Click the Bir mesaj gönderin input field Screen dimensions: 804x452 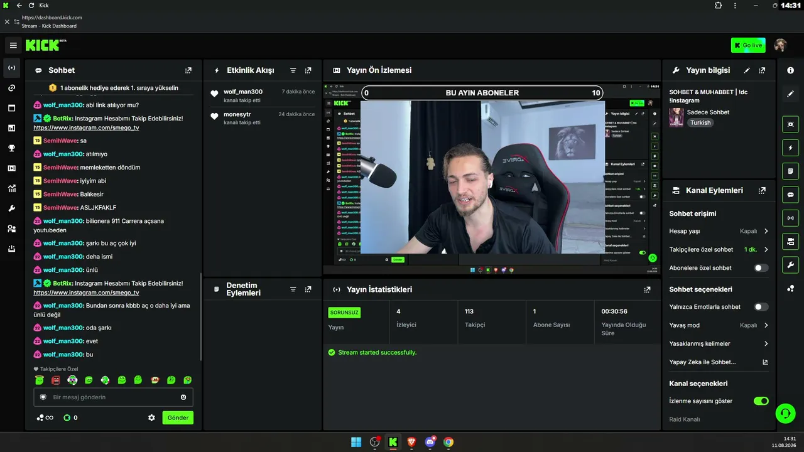pyautogui.click(x=113, y=397)
